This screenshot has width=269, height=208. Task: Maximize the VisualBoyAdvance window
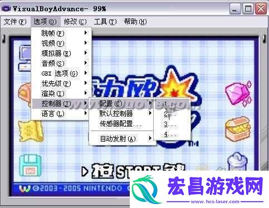(x=248, y=9)
